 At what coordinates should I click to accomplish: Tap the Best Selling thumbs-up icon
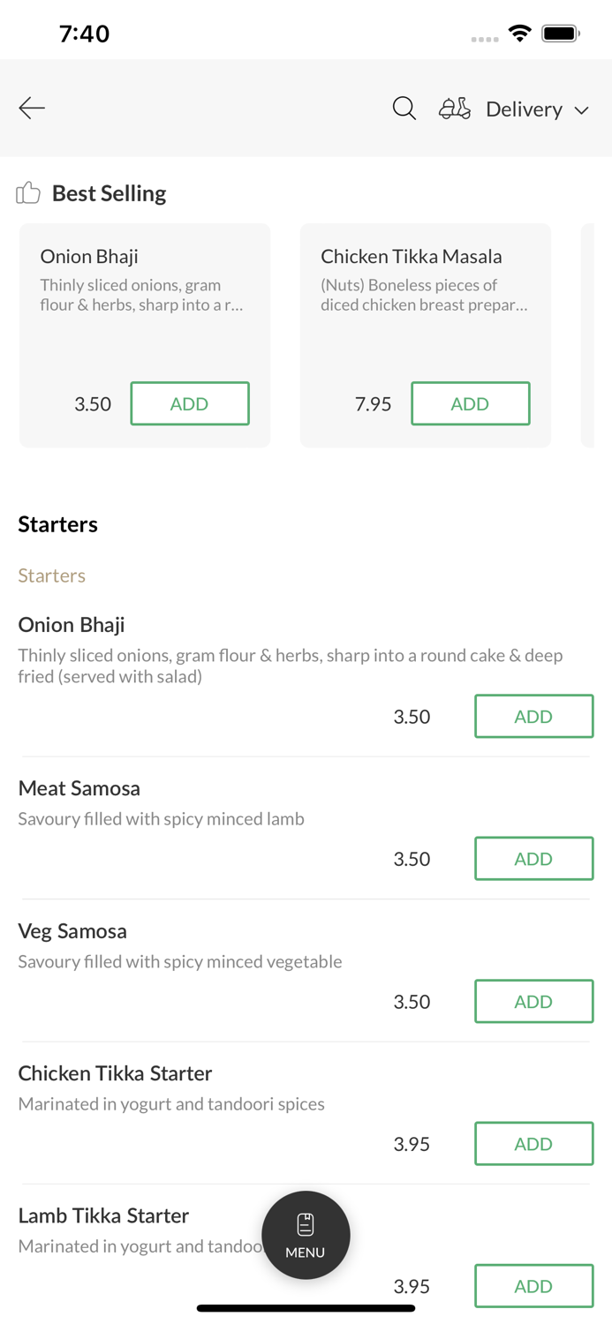tap(28, 193)
